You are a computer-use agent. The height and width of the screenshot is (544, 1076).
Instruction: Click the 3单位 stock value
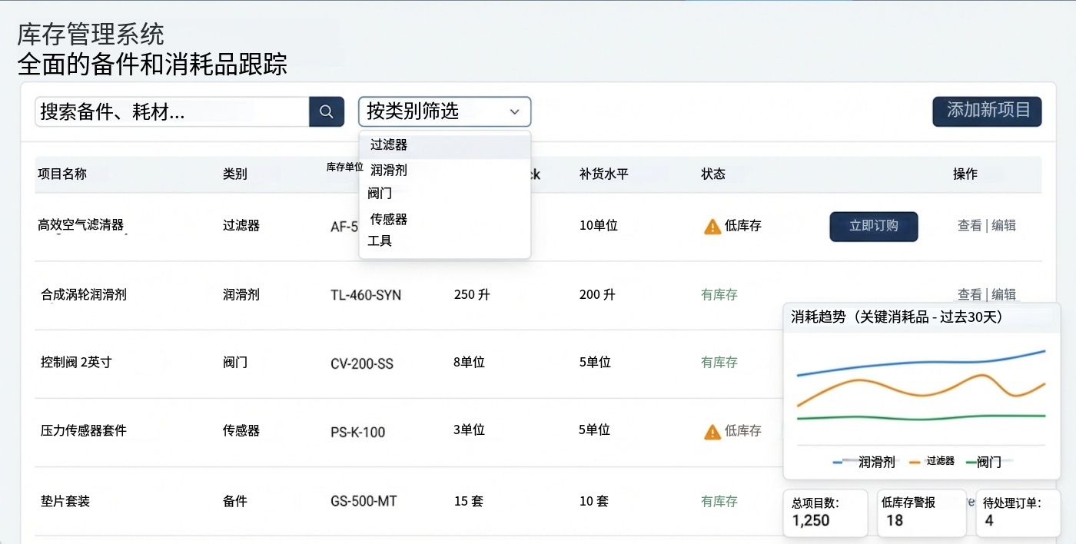pos(469,430)
